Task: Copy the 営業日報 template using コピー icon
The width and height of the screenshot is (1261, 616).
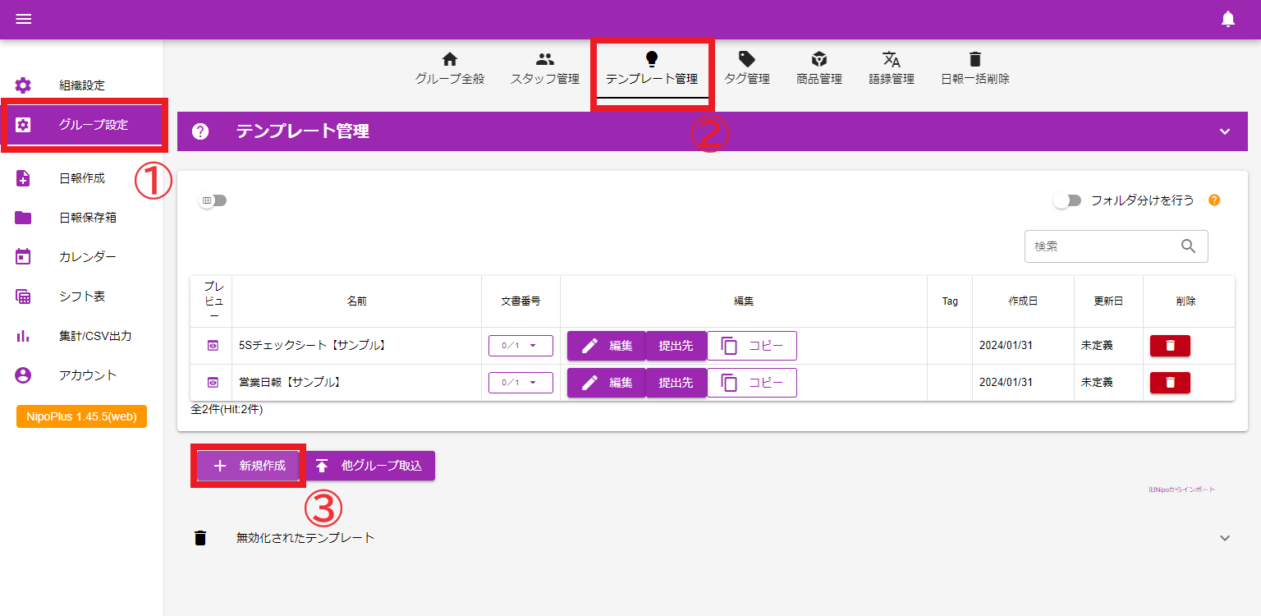Action: 752,382
